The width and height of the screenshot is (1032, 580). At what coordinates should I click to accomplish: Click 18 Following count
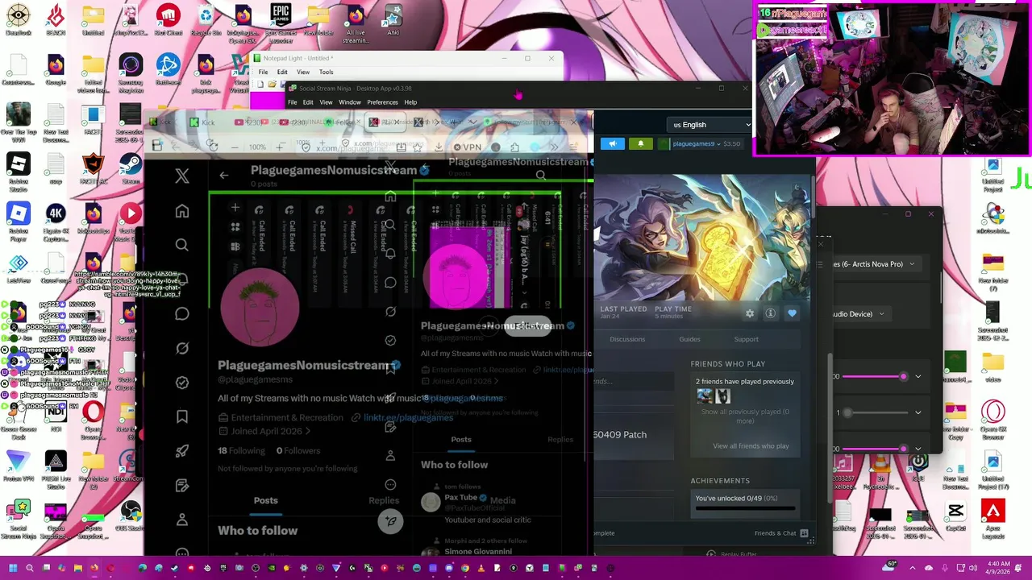coord(241,451)
